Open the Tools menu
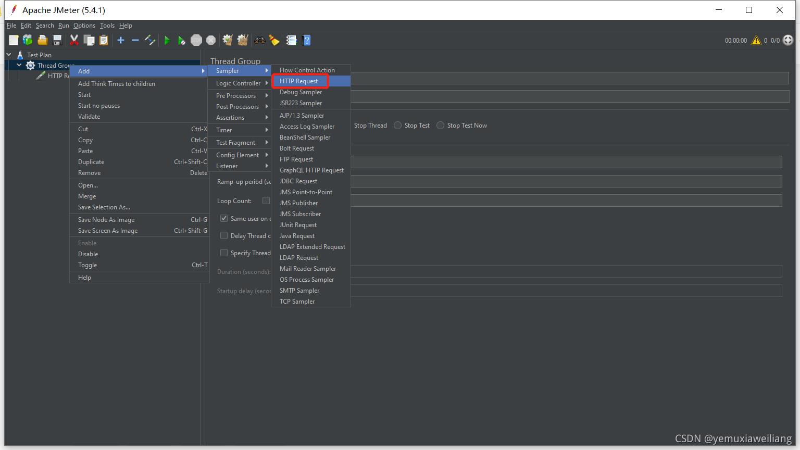 (107, 25)
